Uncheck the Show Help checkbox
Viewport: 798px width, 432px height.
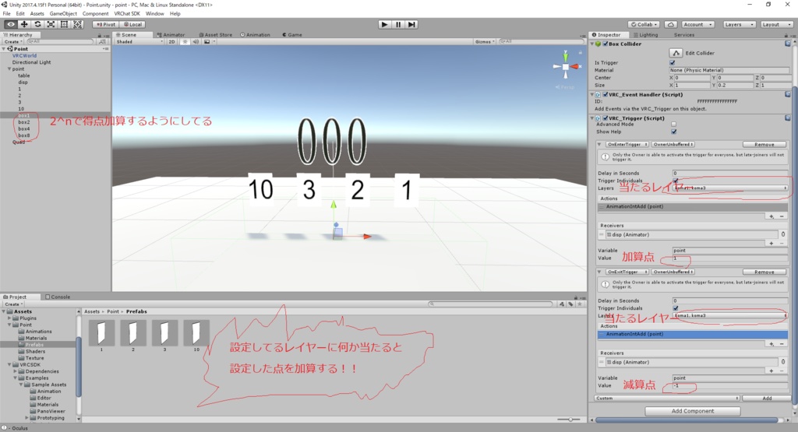[x=674, y=132]
